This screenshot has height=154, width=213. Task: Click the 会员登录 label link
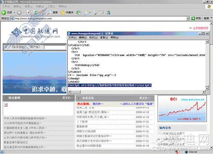(18, 47)
